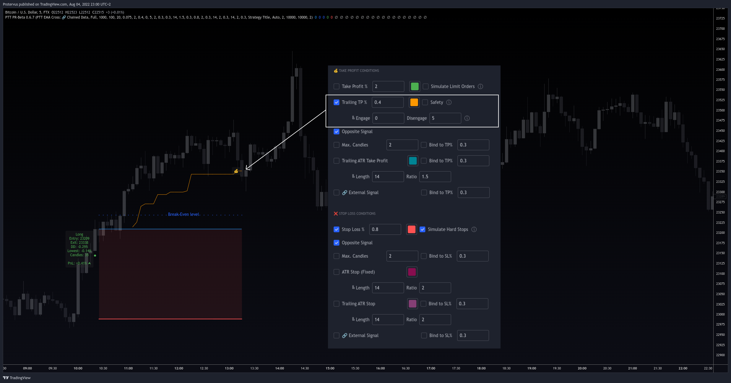Uncheck the Trailing TP % checkbox
This screenshot has height=383, width=731.
336,102
